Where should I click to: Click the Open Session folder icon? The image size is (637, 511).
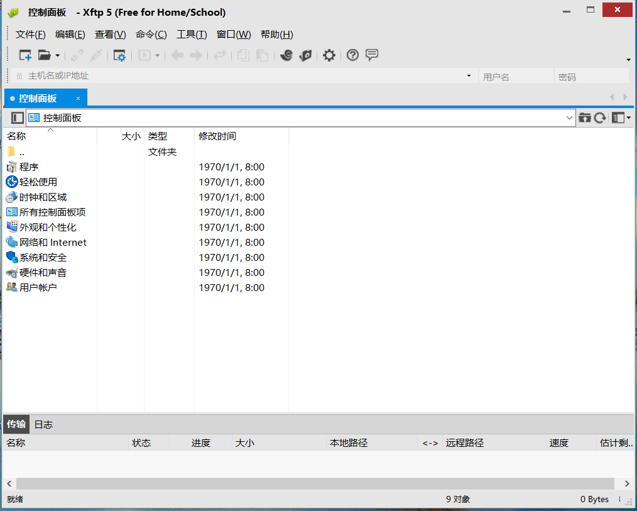point(44,55)
